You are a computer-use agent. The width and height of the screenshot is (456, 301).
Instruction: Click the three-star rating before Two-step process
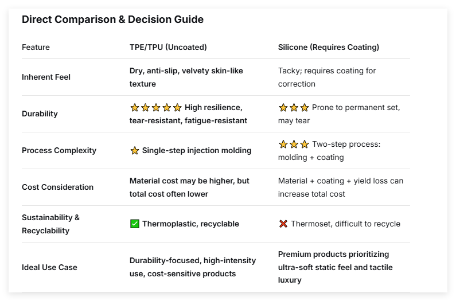pyautogui.click(x=294, y=144)
